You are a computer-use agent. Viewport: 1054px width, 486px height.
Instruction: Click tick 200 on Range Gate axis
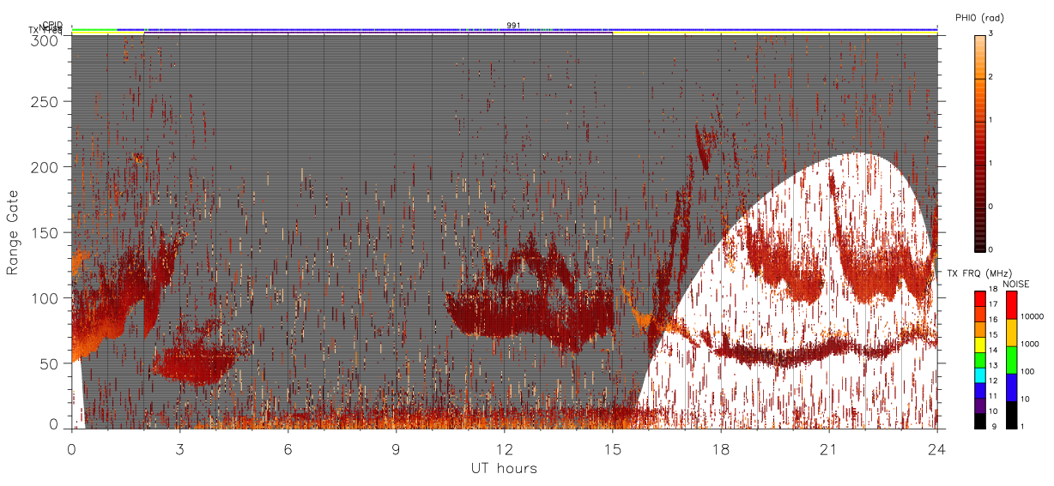pos(45,167)
